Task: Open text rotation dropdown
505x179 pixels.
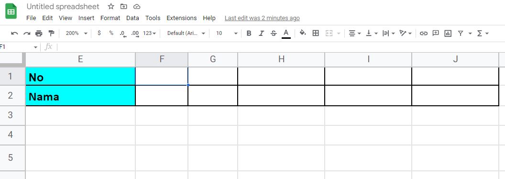Action: click(x=406, y=33)
